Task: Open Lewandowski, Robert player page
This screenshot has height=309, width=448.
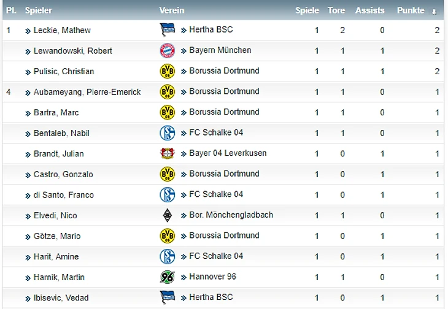Action: coord(72,51)
